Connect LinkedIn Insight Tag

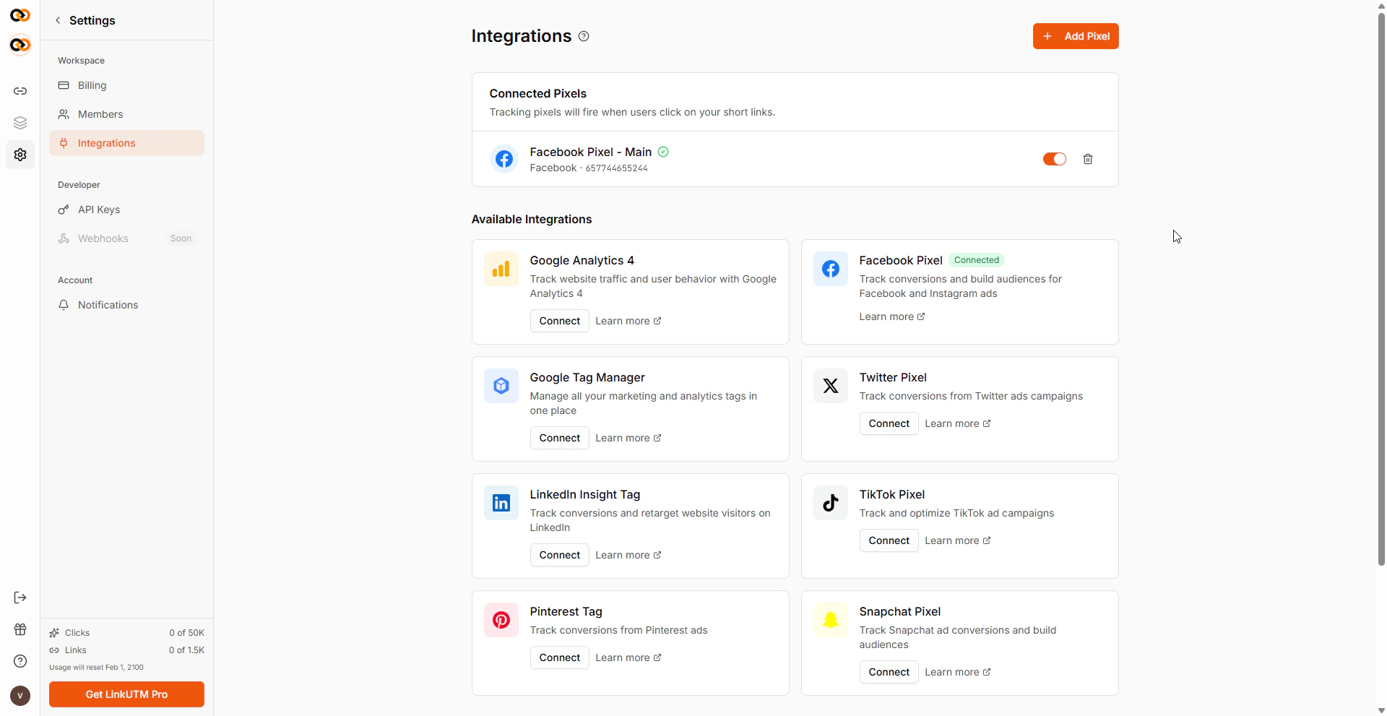[560, 555]
